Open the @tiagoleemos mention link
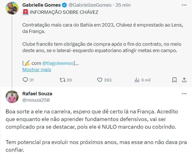 [58, 63]
